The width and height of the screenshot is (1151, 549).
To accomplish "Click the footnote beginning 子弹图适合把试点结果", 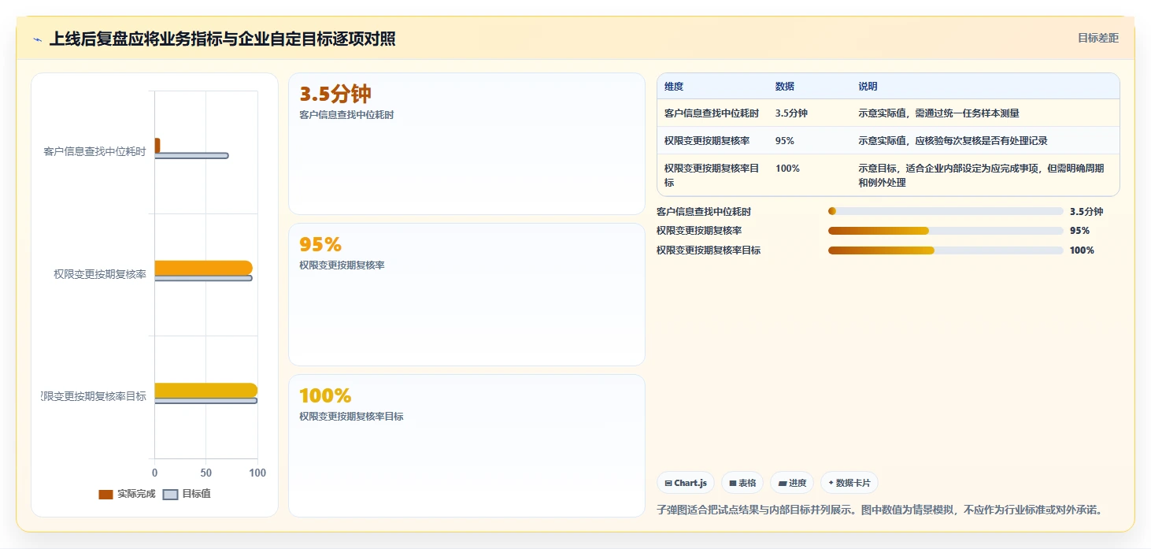I will [879, 510].
